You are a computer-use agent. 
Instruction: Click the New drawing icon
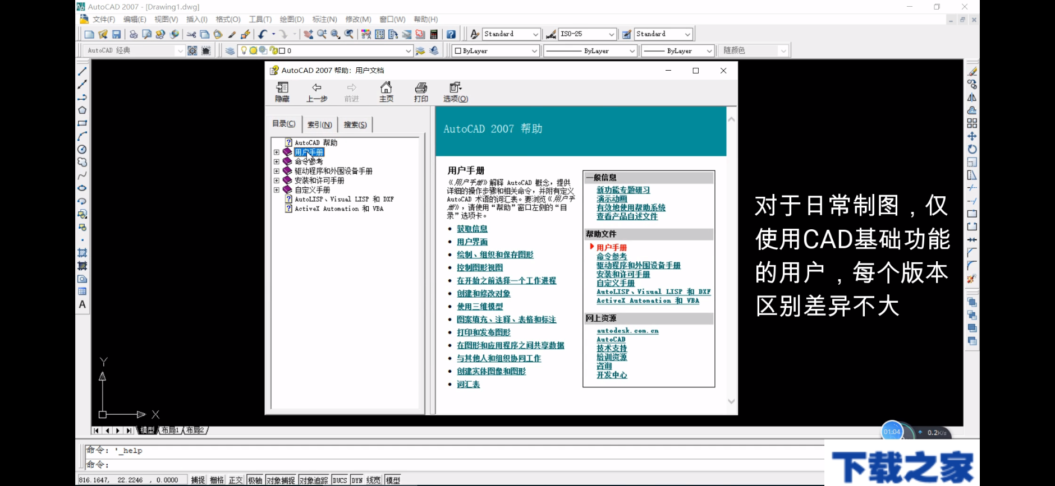click(89, 34)
